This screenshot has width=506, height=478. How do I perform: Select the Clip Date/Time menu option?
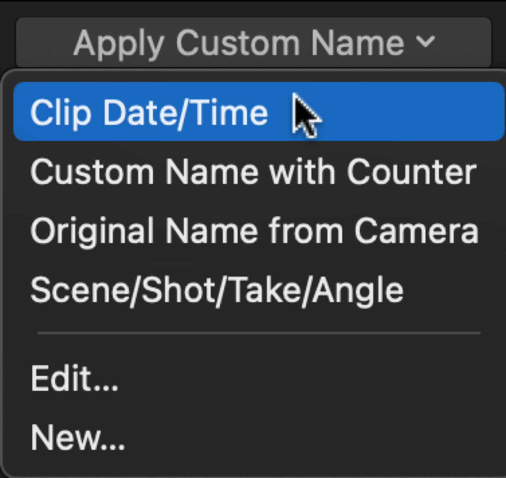(149, 112)
